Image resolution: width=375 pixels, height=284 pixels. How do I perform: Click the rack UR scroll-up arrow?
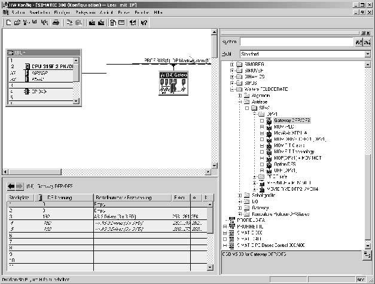(x=76, y=60)
